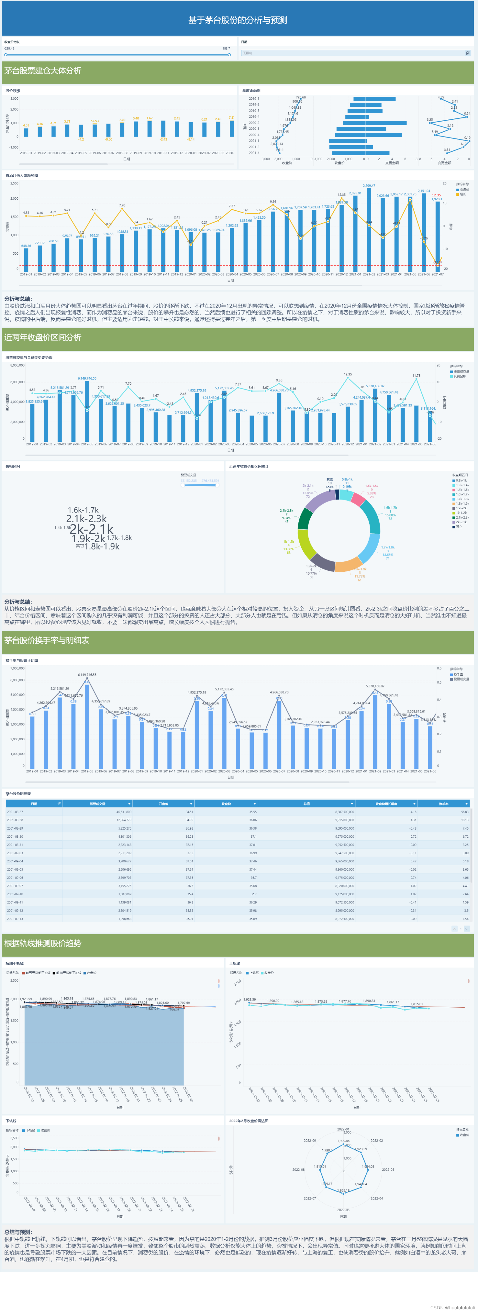Click the 6,149,746.55 bar label in 换手率与股票正比图

[x=87, y=675]
